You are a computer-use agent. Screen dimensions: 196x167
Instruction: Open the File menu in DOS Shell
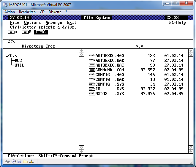click(x=15, y=22)
